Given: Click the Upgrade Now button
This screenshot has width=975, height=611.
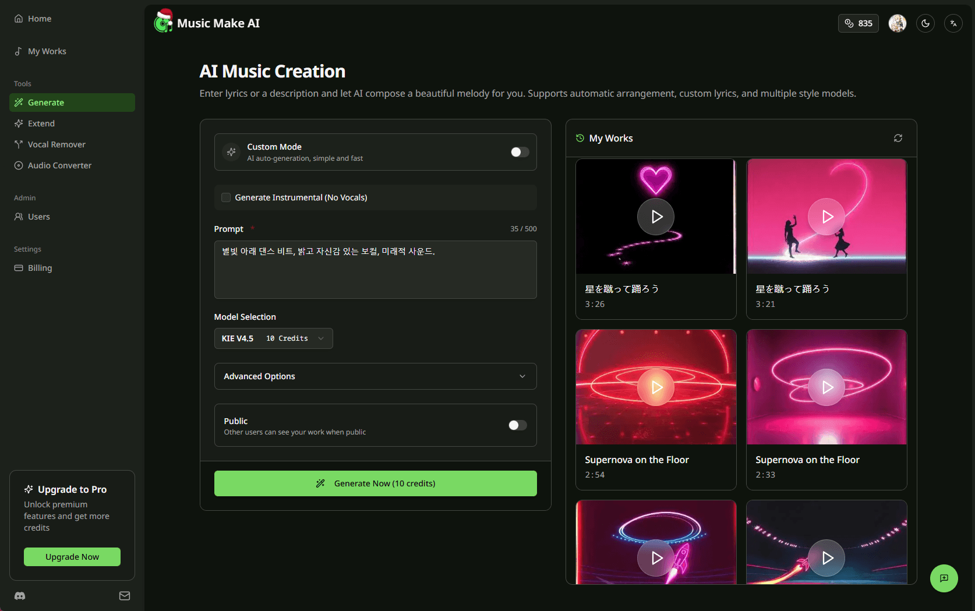Looking at the screenshot, I should (x=72, y=557).
